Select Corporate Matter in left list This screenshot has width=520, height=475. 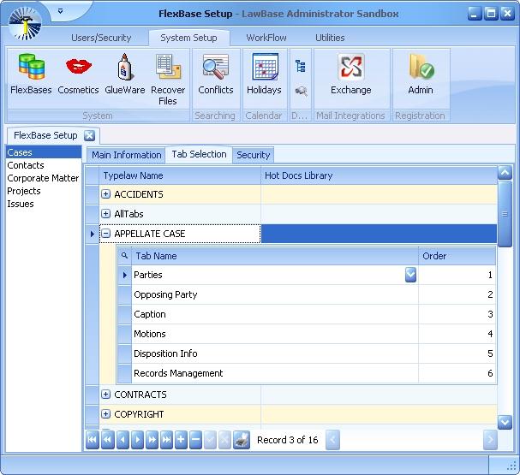[44, 178]
